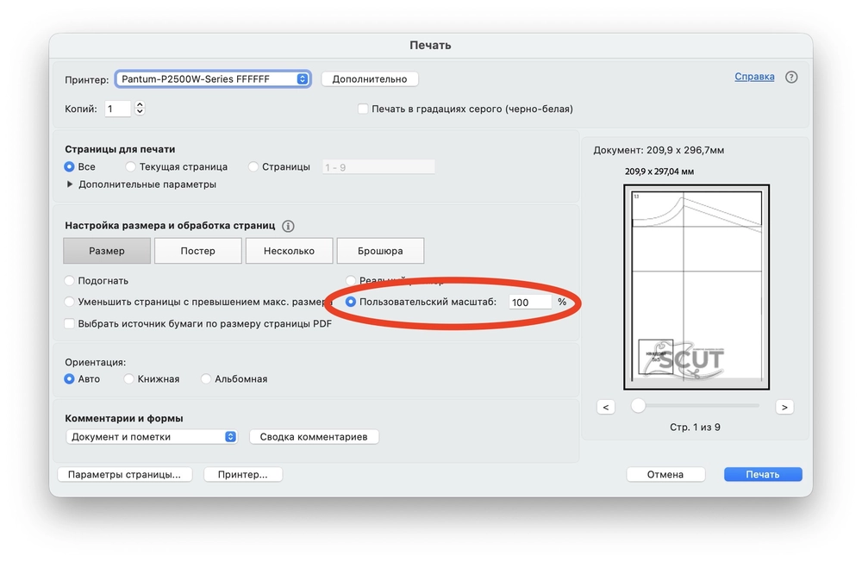Switch to the Несколько tab
Screen dimensions: 862x562
(289, 251)
